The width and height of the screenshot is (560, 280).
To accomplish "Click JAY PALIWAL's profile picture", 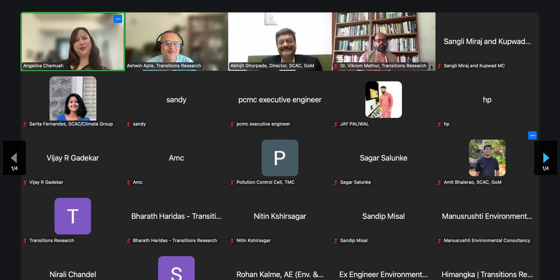I will 384,100.
